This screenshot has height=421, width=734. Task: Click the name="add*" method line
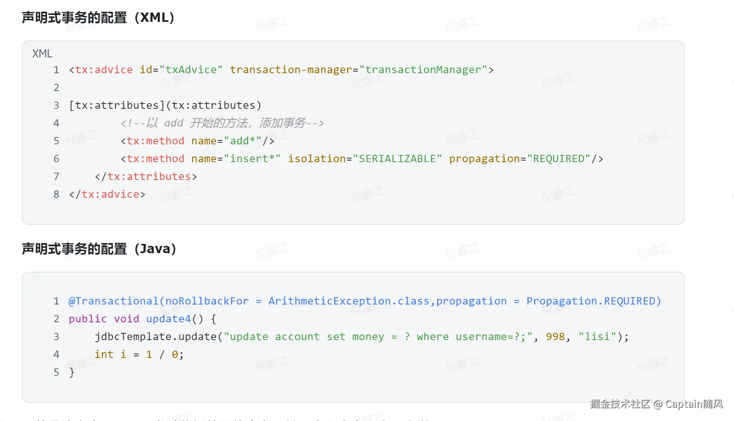click(197, 141)
